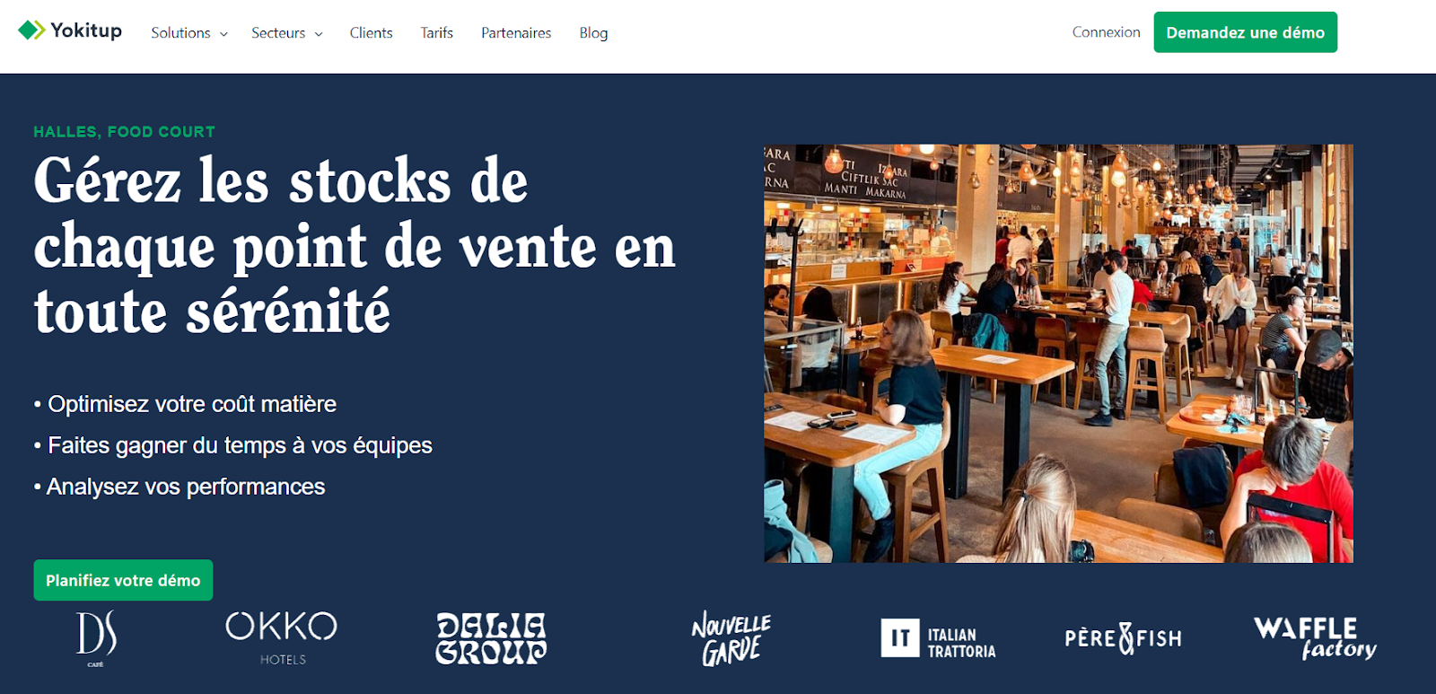Image resolution: width=1436 pixels, height=694 pixels.
Task: Click the Yokitup green diamond logo
Action: (x=31, y=31)
